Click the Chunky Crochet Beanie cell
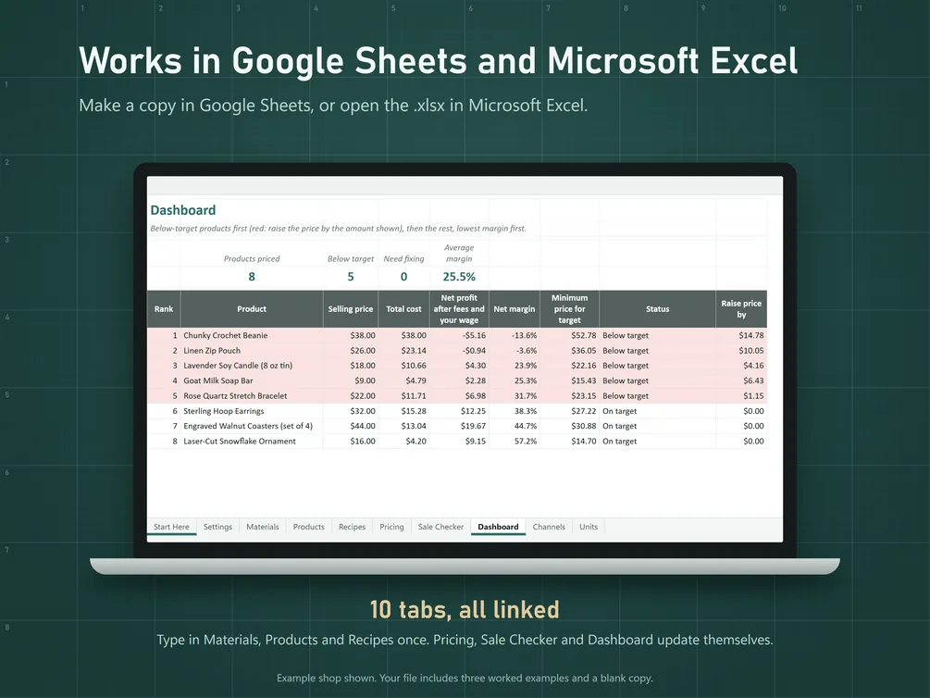Image resolution: width=930 pixels, height=698 pixels. 252,335
